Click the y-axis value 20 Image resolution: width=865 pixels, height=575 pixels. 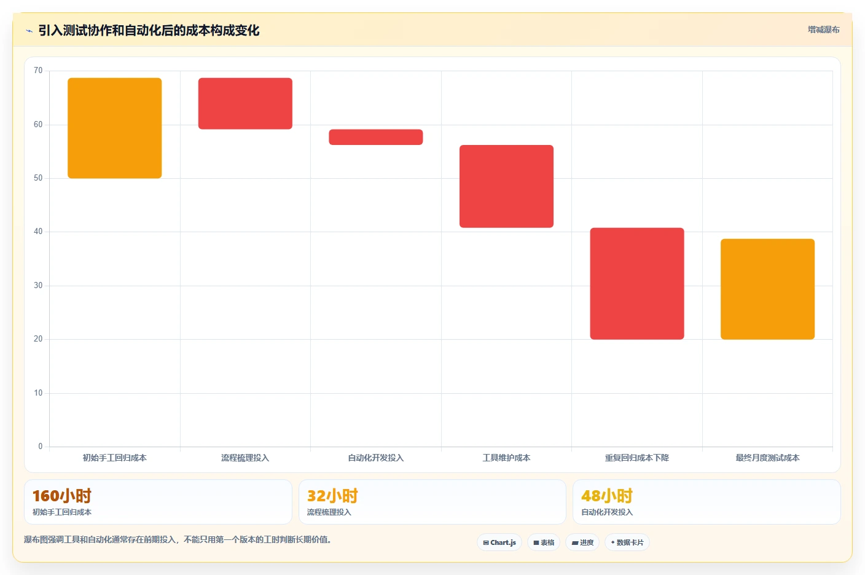point(38,339)
